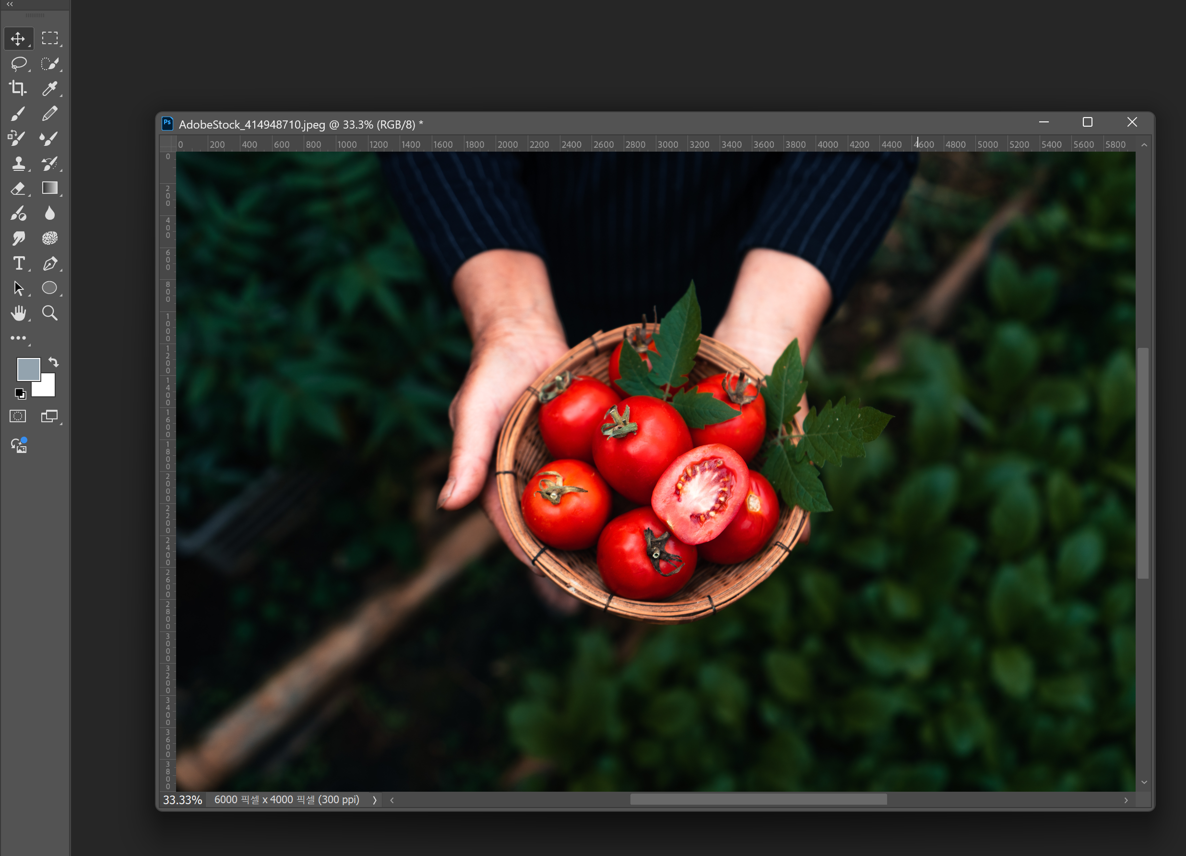This screenshot has height=856, width=1186.
Task: Open the screen mode options
Action: (x=50, y=416)
